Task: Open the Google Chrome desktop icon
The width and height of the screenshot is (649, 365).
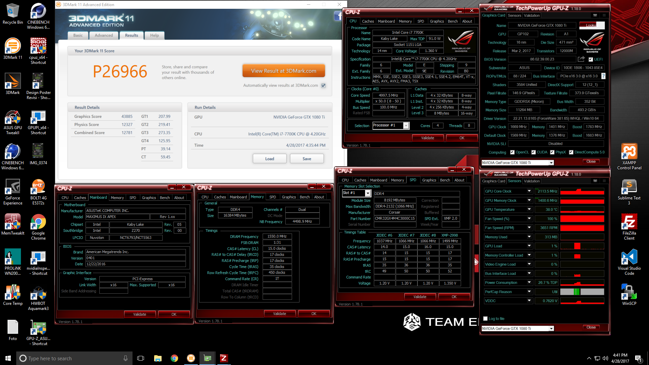Action: point(38,227)
